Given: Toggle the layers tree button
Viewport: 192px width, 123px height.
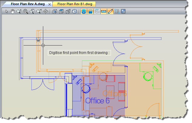Looking at the screenshot, I should (x=97, y=11).
